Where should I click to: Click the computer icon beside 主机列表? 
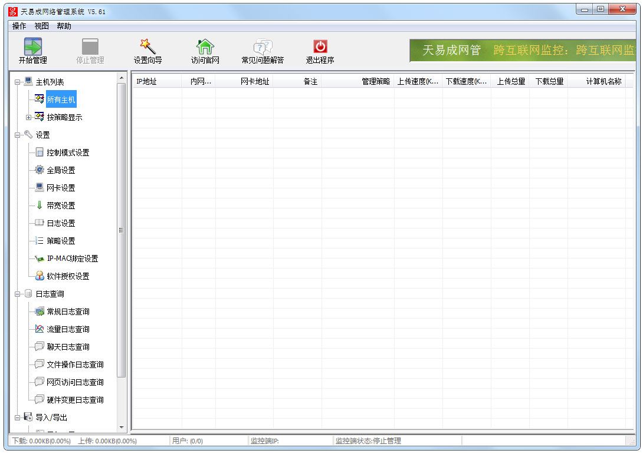[28, 81]
